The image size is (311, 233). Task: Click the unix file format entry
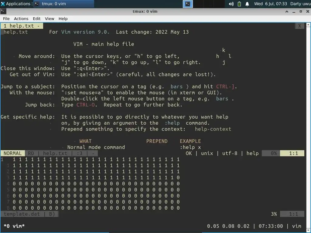point(207,153)
